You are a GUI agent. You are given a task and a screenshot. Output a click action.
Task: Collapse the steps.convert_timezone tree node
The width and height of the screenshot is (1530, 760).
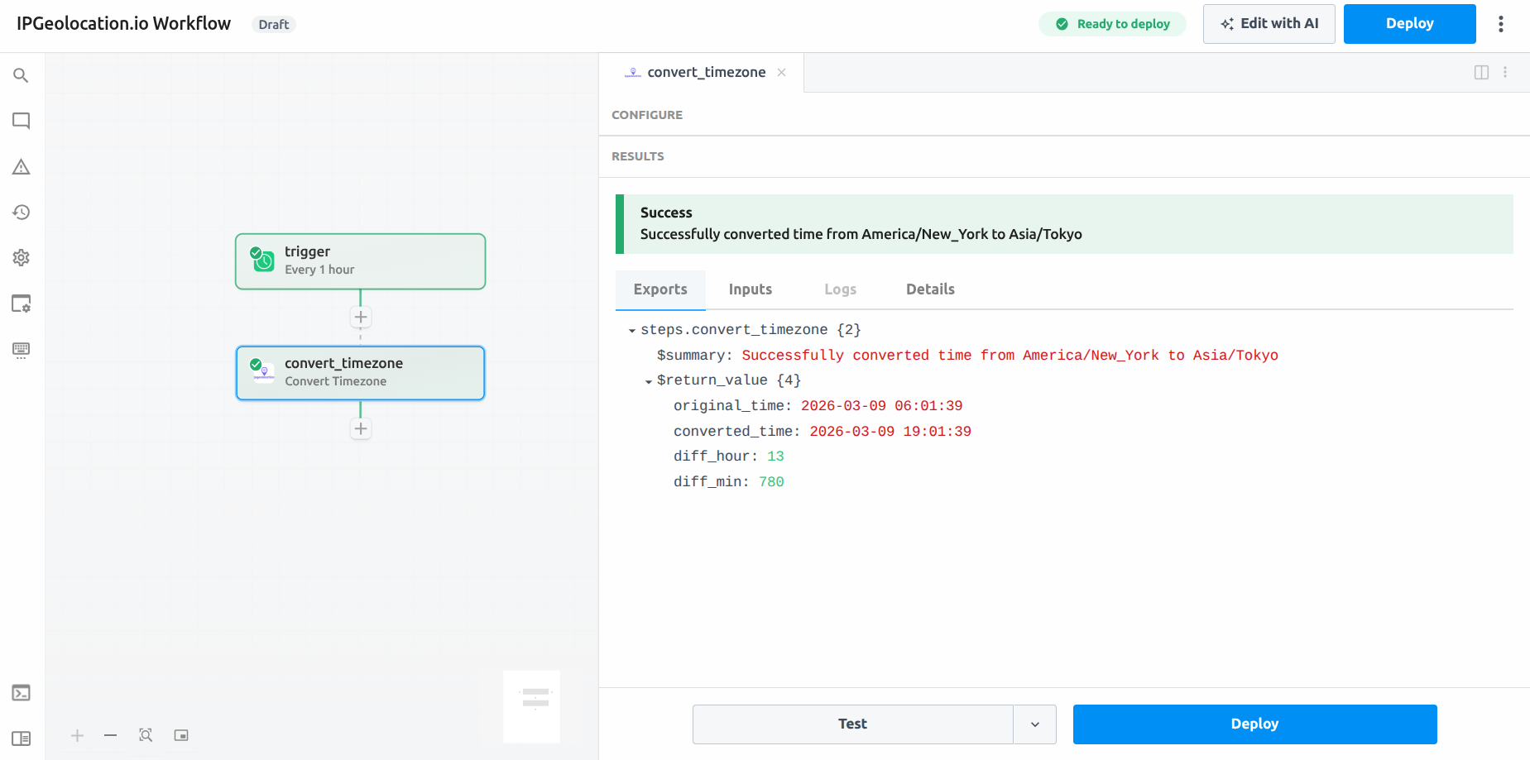632,331
